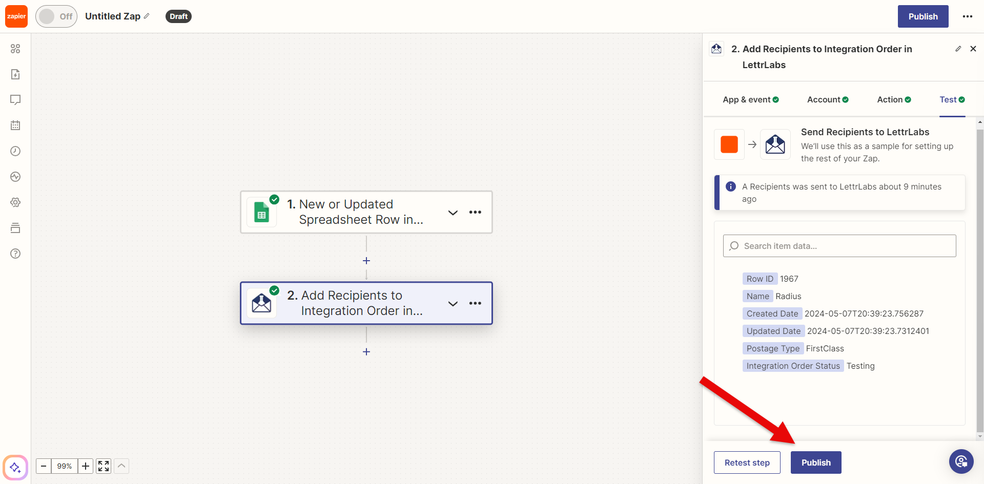The height and width of the screenshot is (484, 984).
Task: Switch to the App & event tab
Action: click(x=751, y=99)
